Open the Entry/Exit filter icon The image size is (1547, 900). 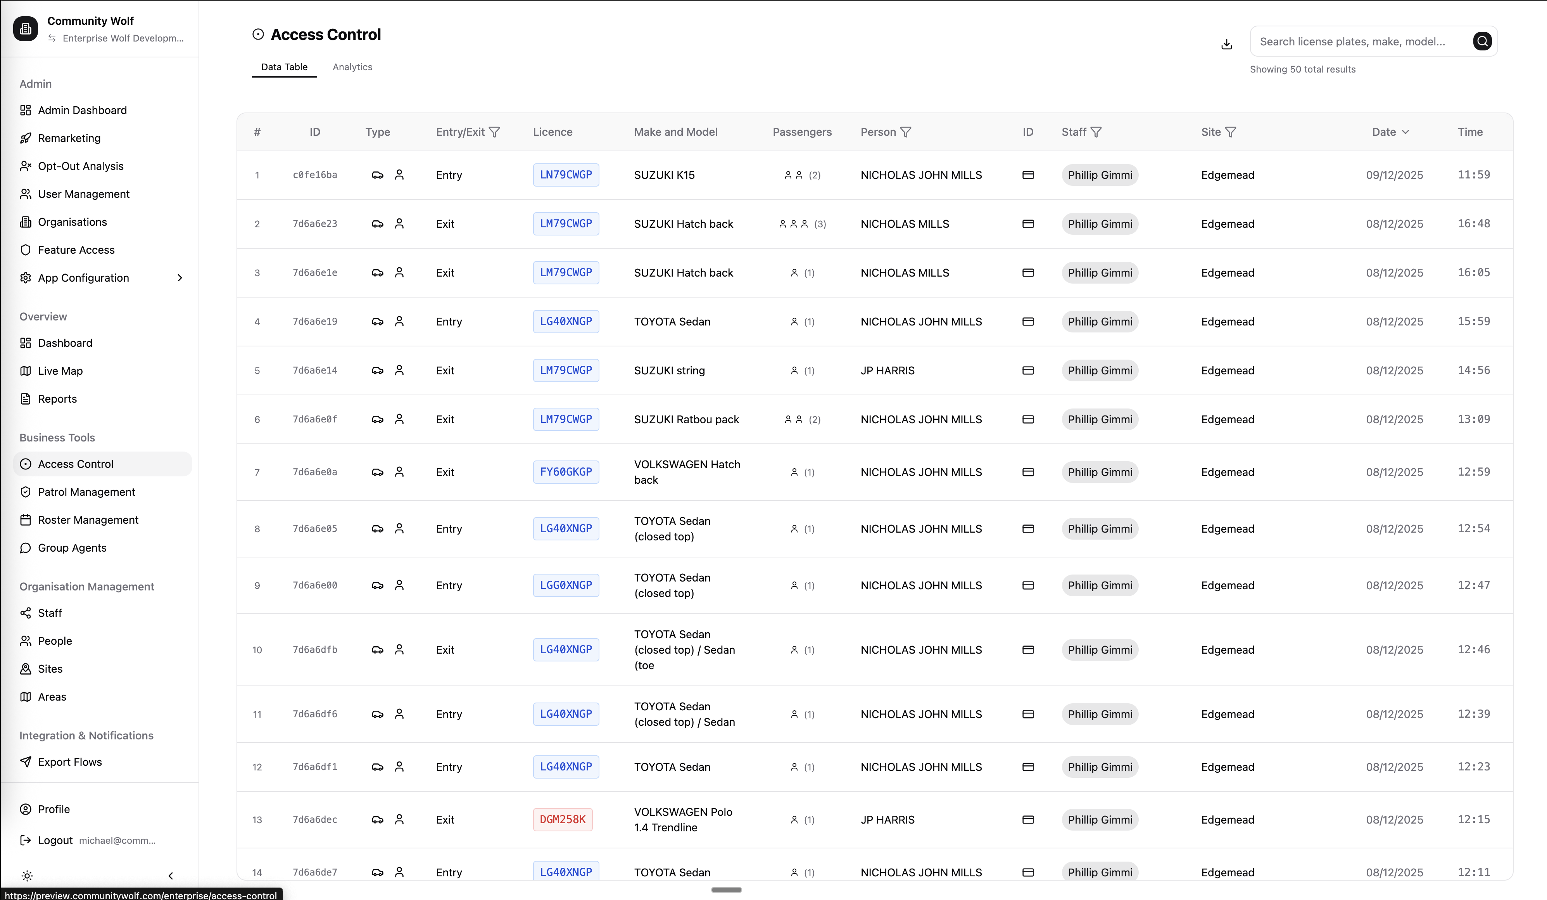(494, 132)
